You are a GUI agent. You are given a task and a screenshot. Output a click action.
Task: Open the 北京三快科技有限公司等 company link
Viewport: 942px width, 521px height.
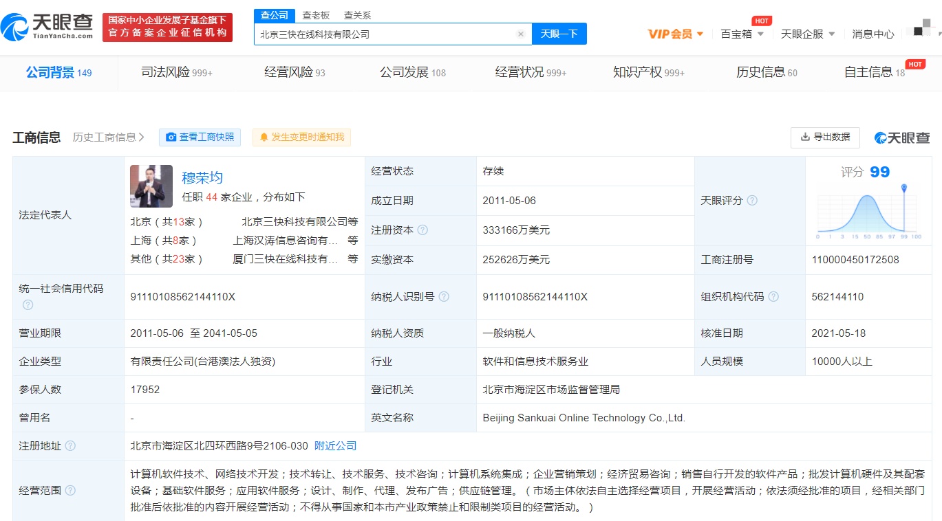[x=300, y=222]
